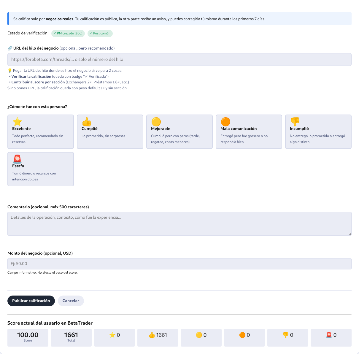Select the Mala comunicación orange circle icon
The width and height of the screenshot is (359, 354).
click(225, 122)
